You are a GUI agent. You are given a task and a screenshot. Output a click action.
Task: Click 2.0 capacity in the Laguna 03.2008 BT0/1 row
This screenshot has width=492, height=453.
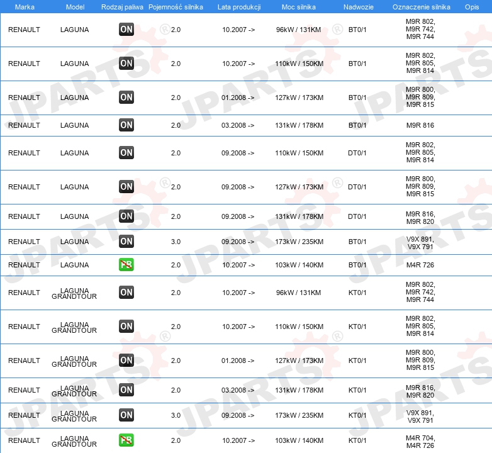pos(176,125)
